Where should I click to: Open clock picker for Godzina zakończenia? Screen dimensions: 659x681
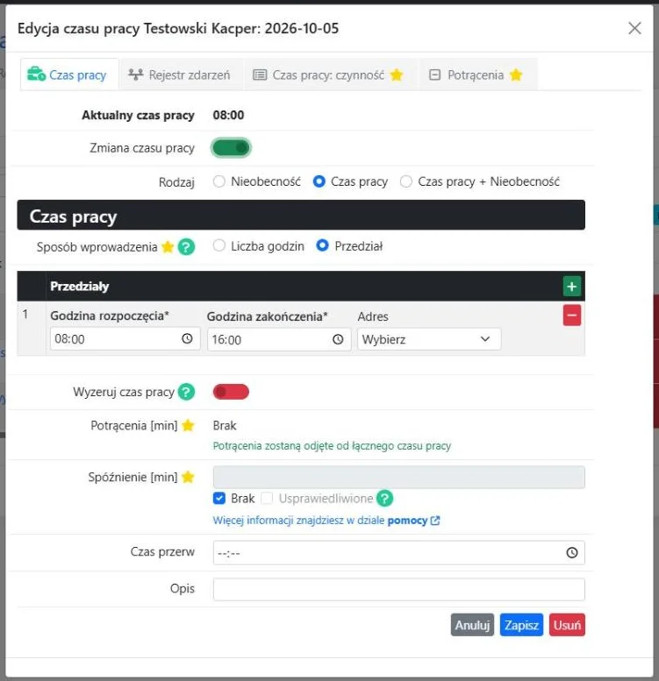[338, 339]
